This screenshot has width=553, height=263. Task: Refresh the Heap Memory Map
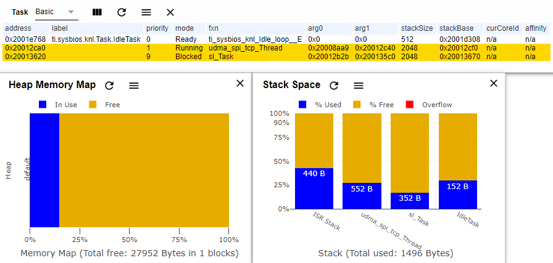[110, 85]
